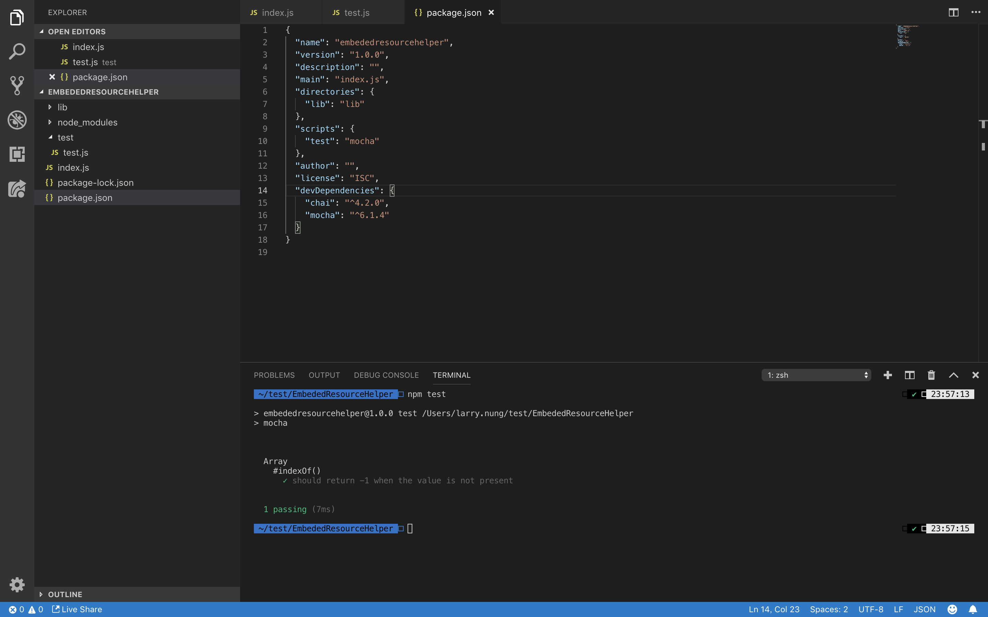
Task: Open the Problems panel tab
Action: pyautogui.click(x=274, y=375)
